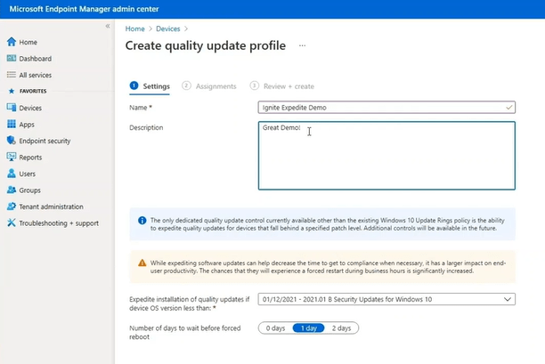Select 1 day reboot wait option

[x=309, y=328]
